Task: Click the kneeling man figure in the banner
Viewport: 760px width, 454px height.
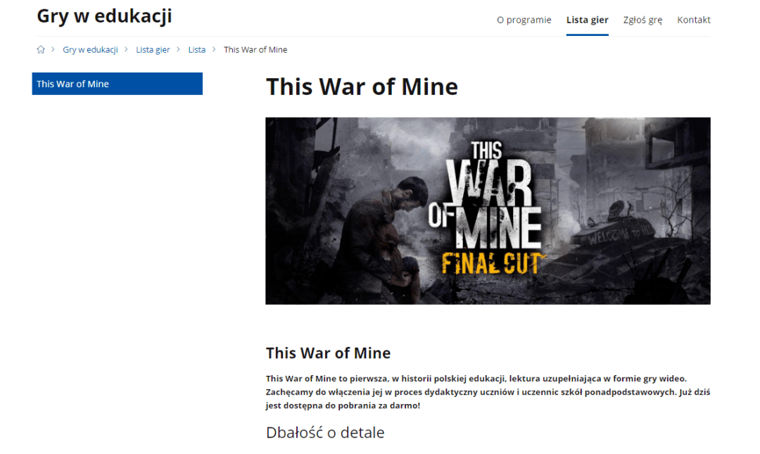Action: coord(383,237)
